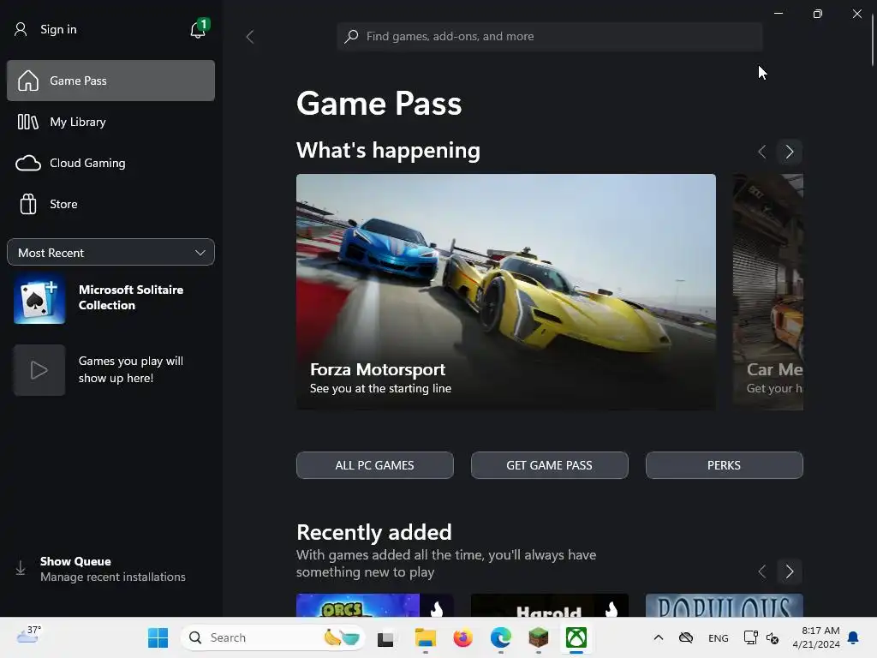Go back with the back arrow
This screenshot has width=877, height=658.
[250, 37]
